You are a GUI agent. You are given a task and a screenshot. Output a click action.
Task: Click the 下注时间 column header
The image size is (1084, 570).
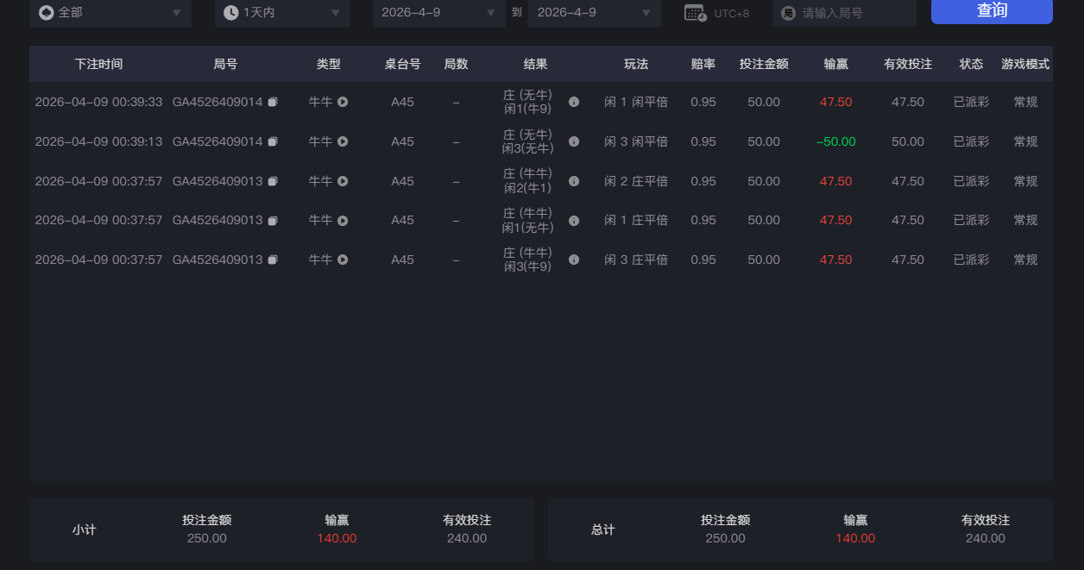tap(100, 63)
